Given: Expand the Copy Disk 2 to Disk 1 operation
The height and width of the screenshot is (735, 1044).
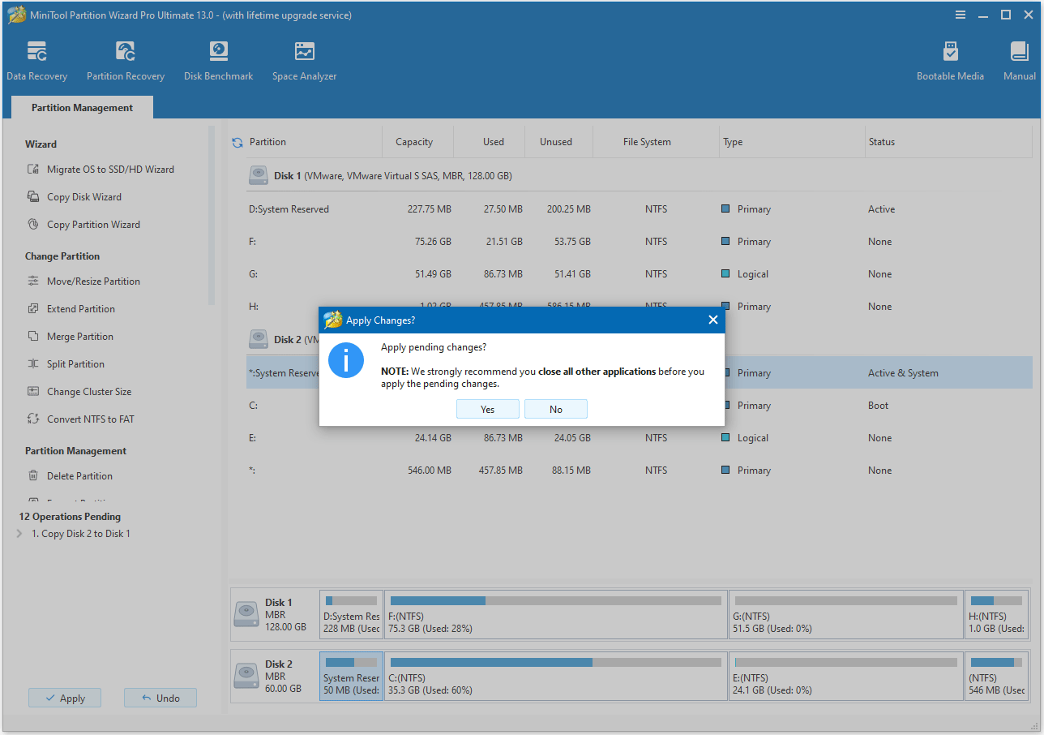Looking at the screenshot, I should pyautogui.click(x=19, y=534).
